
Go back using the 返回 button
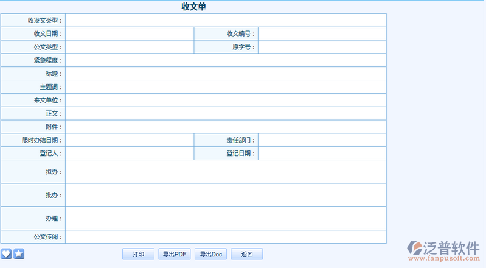246,254
